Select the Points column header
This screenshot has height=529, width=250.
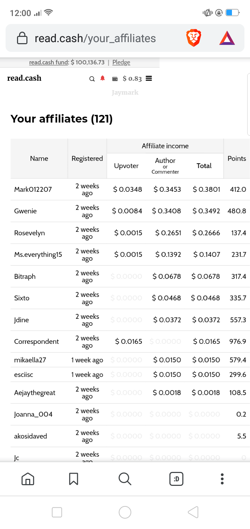click(x=237, y=158)
